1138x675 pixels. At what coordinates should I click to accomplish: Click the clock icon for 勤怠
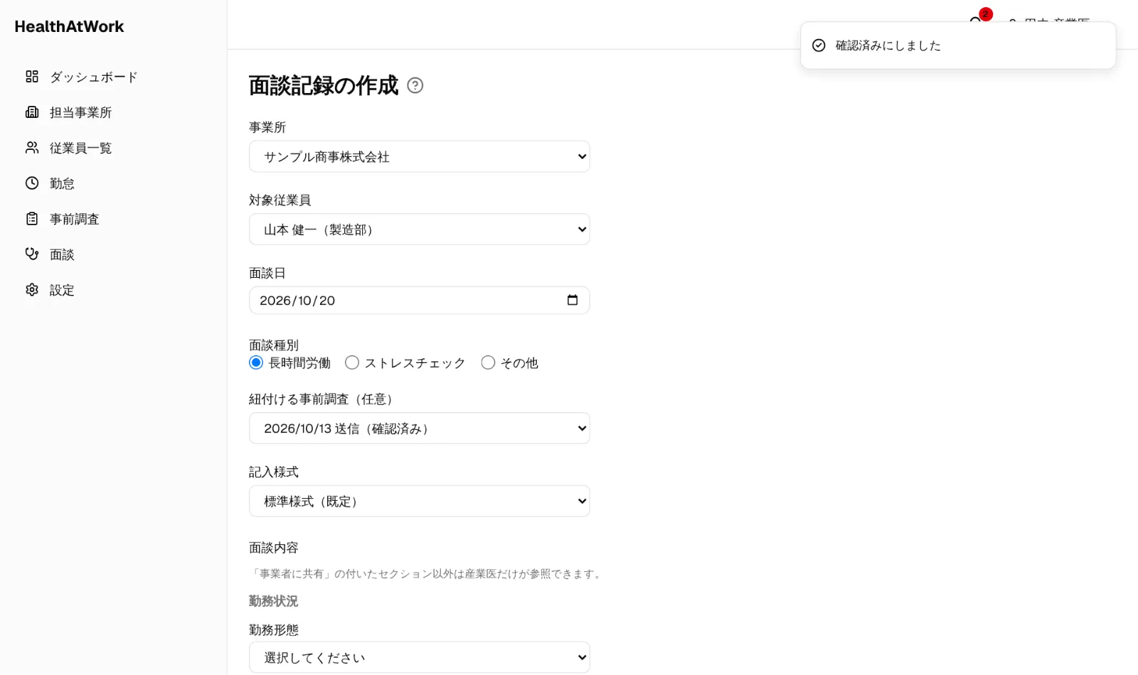click(32, 183)
